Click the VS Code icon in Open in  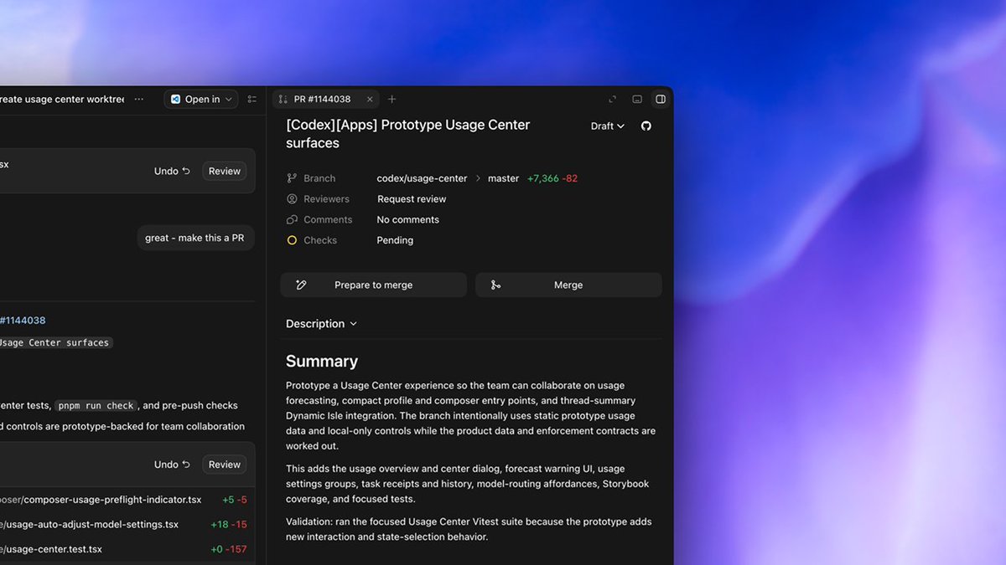pyautogui.click(x=175, y=99)
